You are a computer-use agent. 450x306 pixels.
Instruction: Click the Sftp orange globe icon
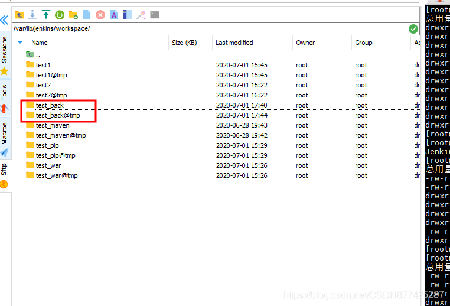tap(4, 184)
